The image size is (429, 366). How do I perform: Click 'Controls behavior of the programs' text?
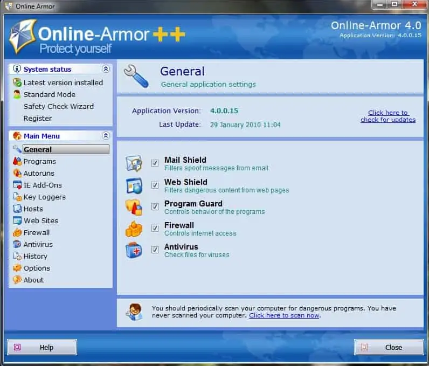tap(214, 211)
